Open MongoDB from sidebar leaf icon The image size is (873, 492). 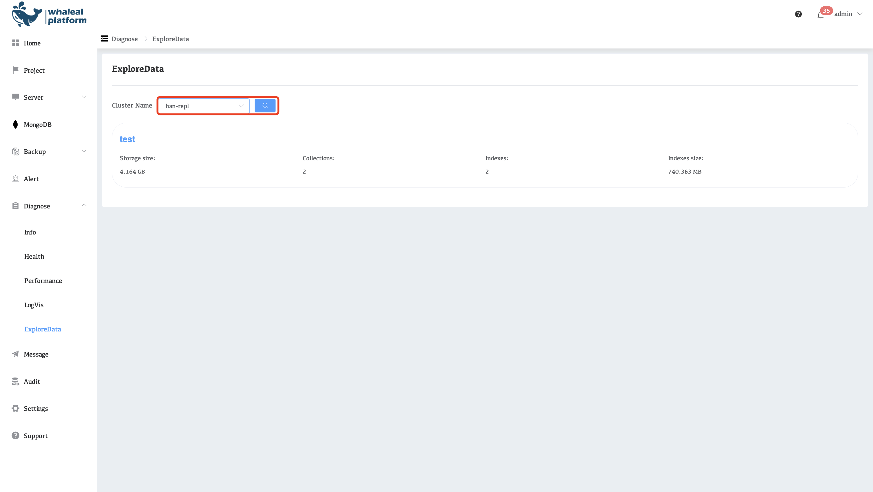pyautogui.click(x=15, y=125)
